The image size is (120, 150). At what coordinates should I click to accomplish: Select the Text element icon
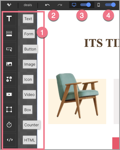point(9,18)
